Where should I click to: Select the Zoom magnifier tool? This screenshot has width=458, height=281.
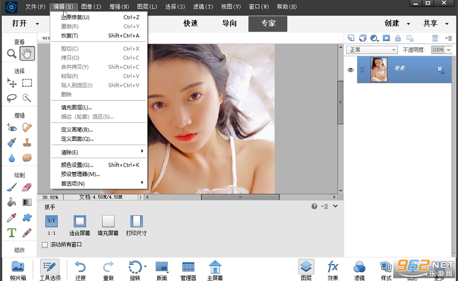tap(12, 54)
